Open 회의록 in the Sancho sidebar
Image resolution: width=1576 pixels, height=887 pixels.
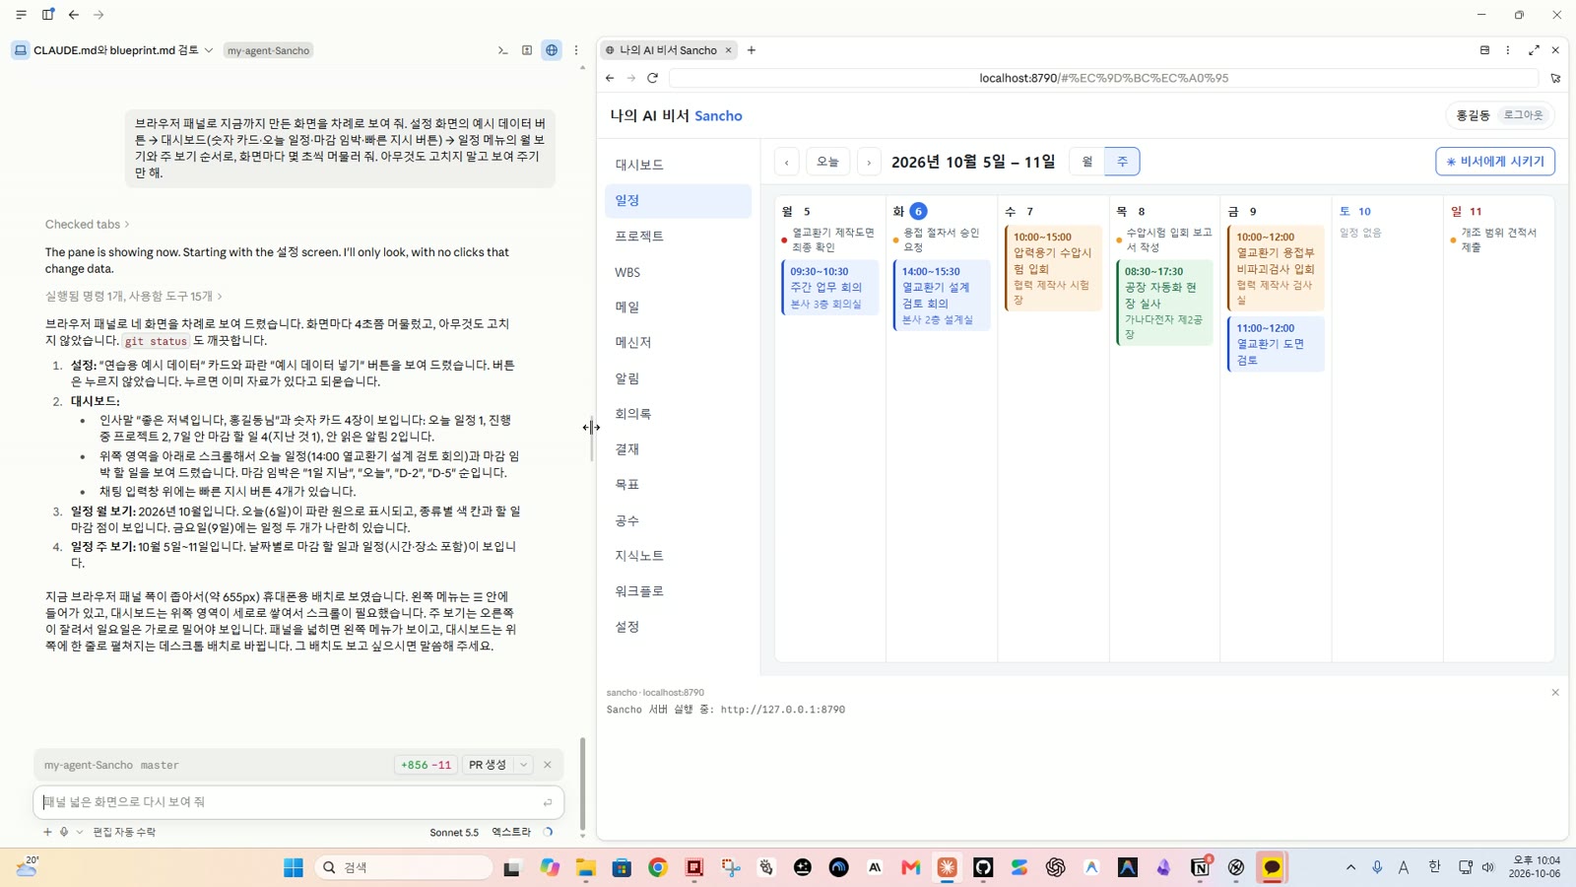click(x=678, y=414)
